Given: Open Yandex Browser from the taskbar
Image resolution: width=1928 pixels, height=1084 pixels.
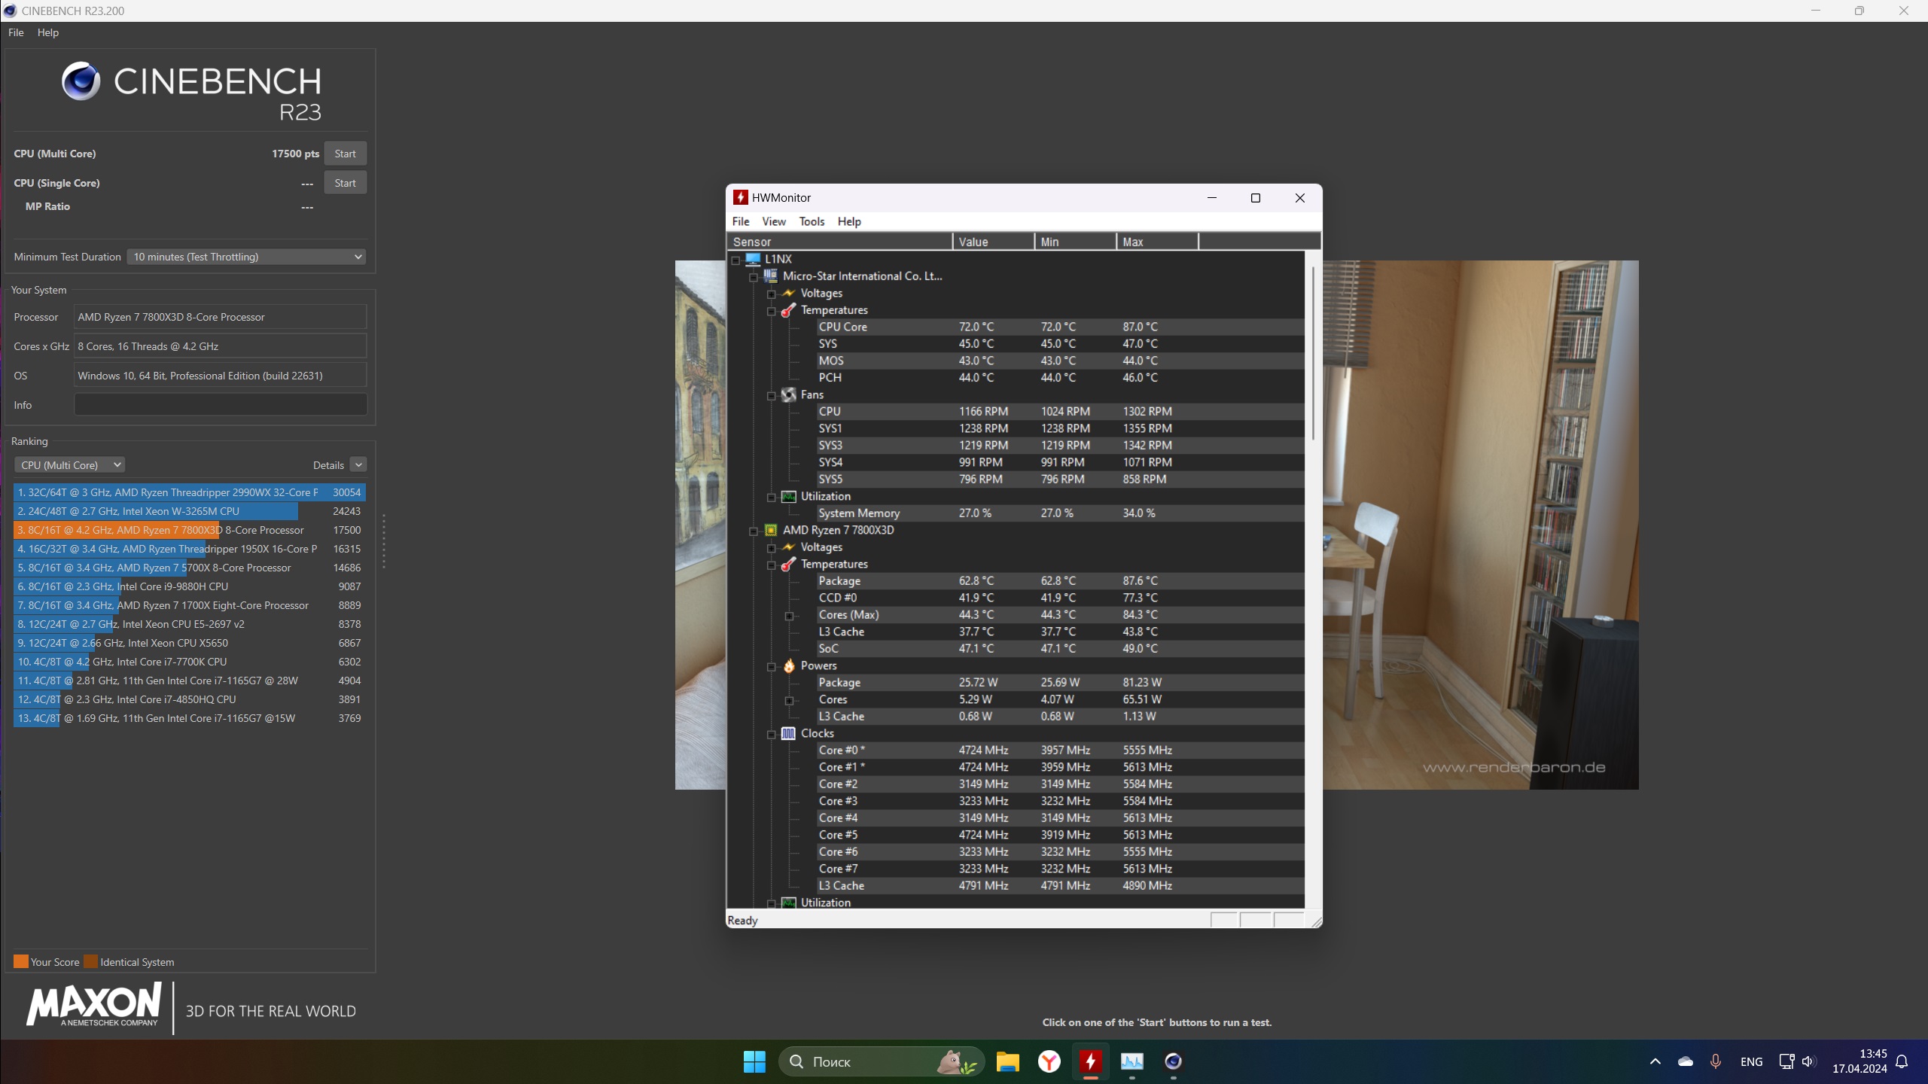Looking at the screenshot, I should (x=1049, y=1061).
